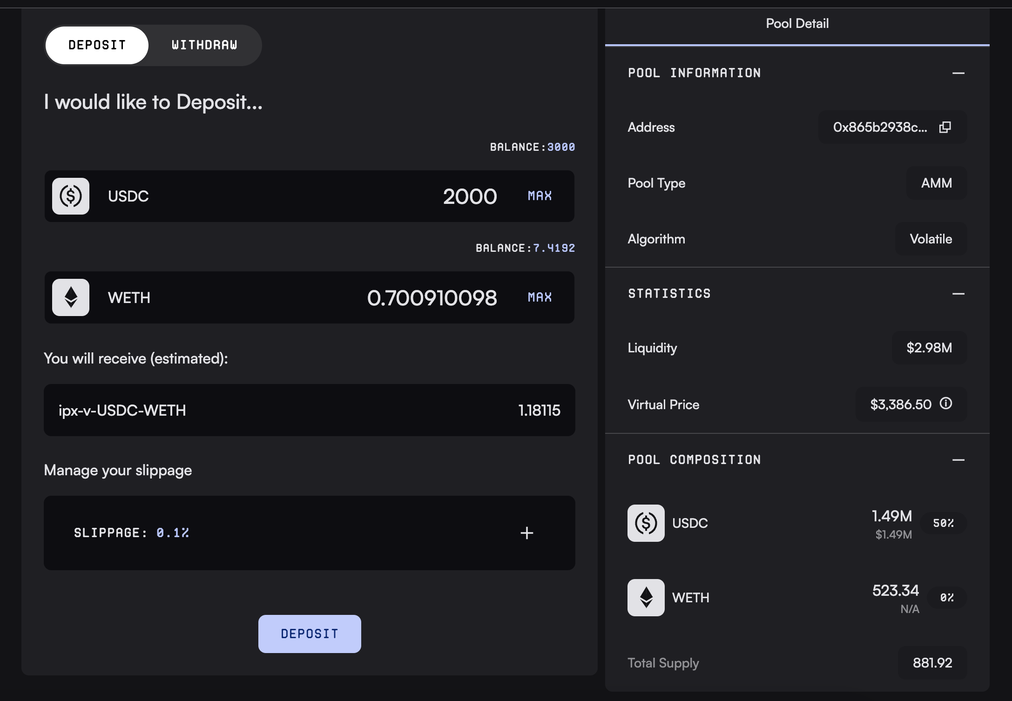Viewport: 1012px width, 701px height.
Task: Collapse the Pool Information section
Action: pyautogui.click(x=958, y=73)
